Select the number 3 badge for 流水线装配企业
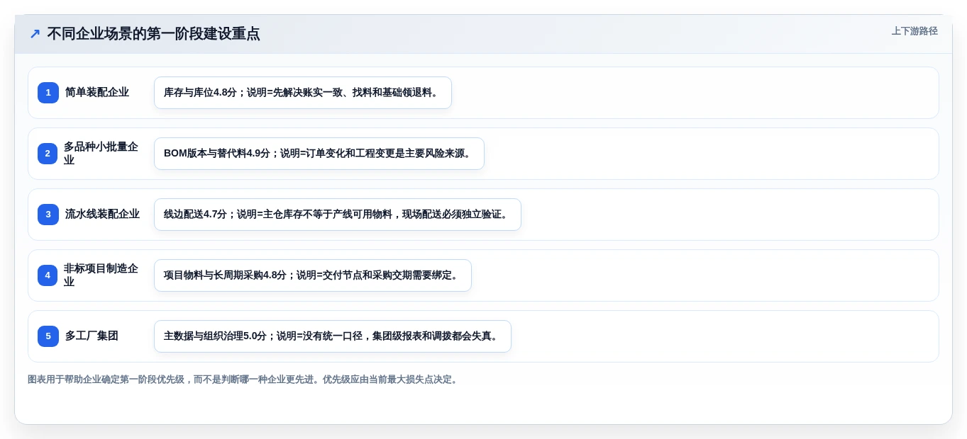This screenshot has height=439, width=967. coord(48,215)
